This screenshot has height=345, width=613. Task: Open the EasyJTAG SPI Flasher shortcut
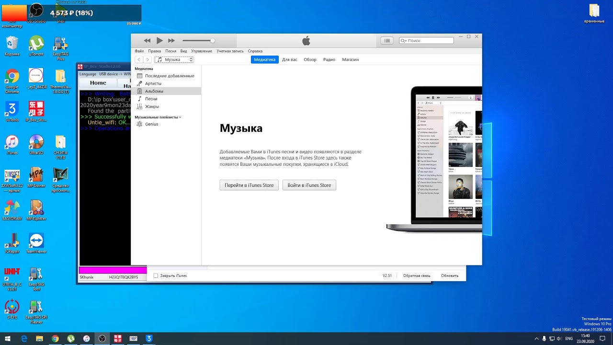[36, 312]
